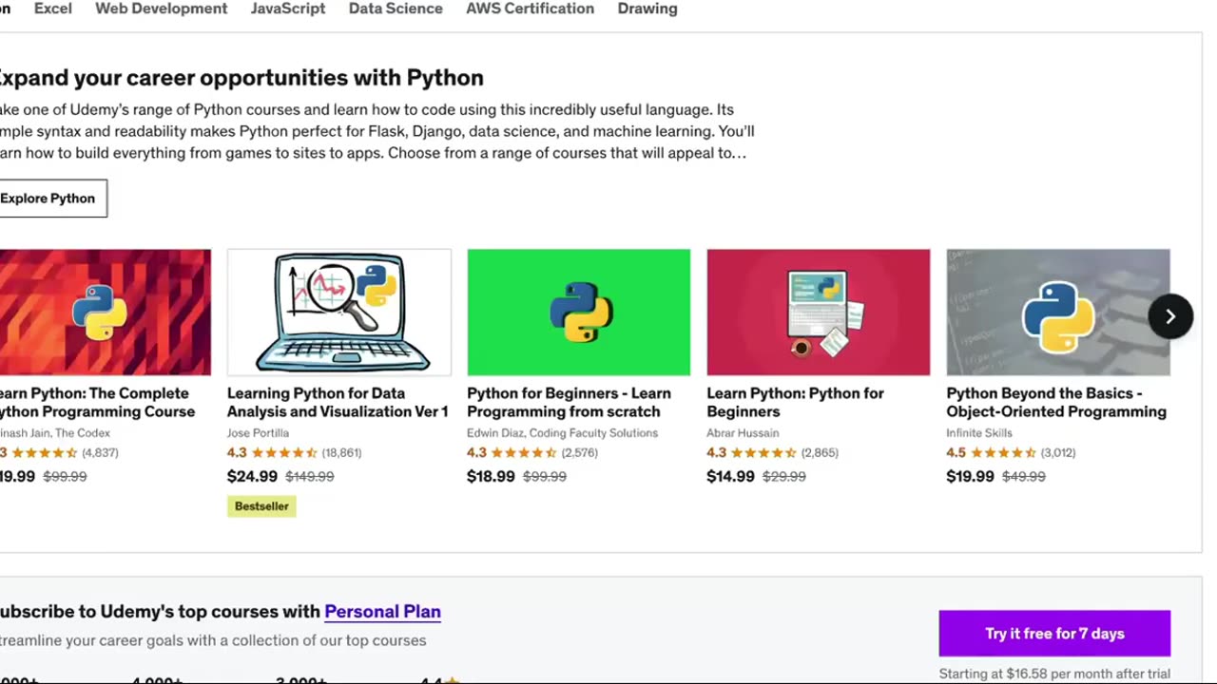Open the Python for Beginners - Learn Programming title
Image resolution: width=1217 pixels, height=684 pixels.
pyautogui.click(x=569, y=402)
